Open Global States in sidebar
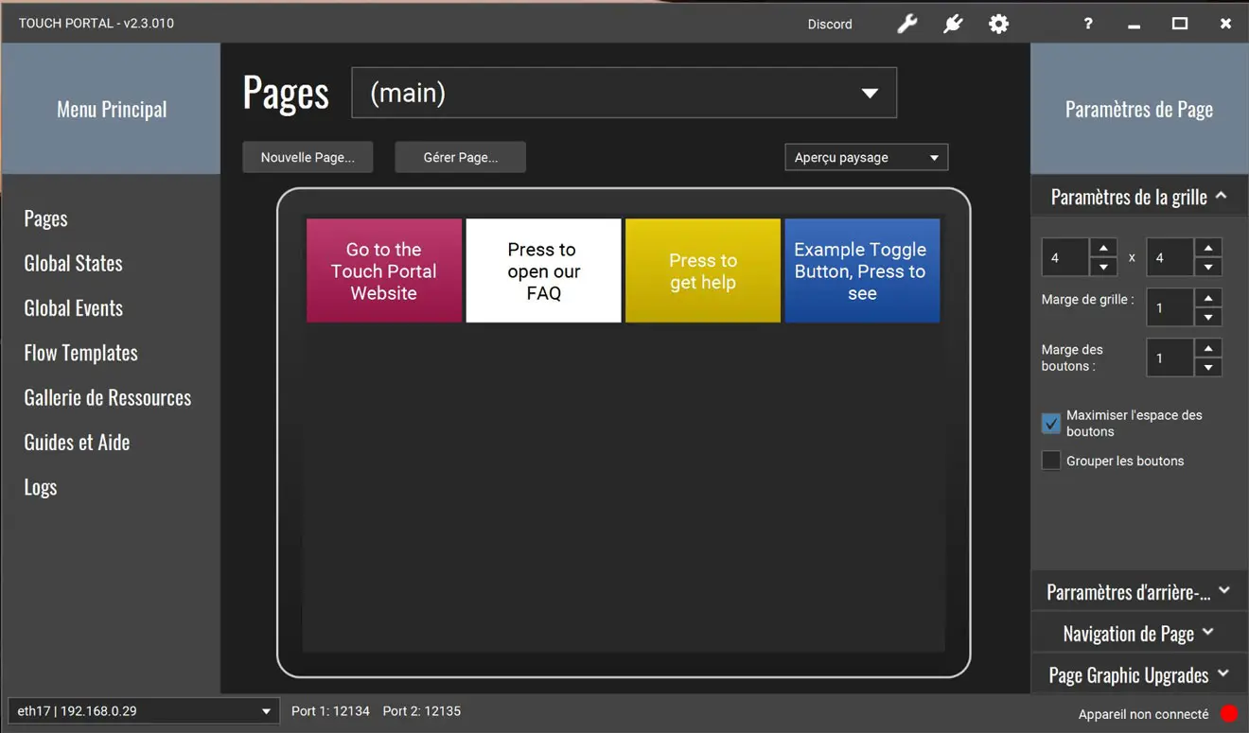This screenshot has width=1249, height=733. [x=73, y=263]
